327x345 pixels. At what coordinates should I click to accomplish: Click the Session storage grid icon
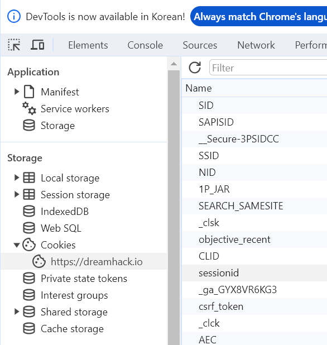coord(29,194)
